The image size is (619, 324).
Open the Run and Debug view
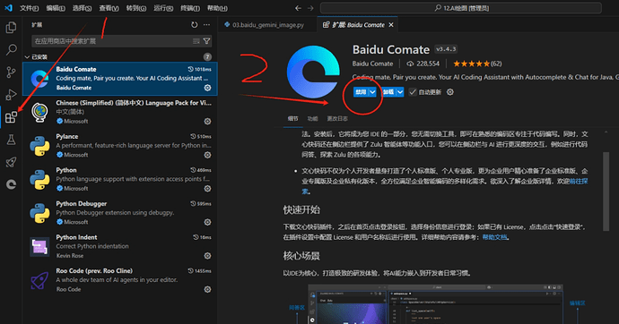tap(11, 95)
